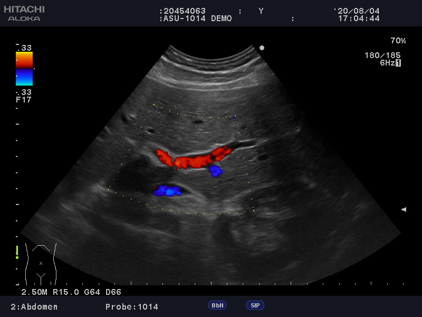Click the red upper color scale bar
The image size is (422, 317).
point(24,60)
